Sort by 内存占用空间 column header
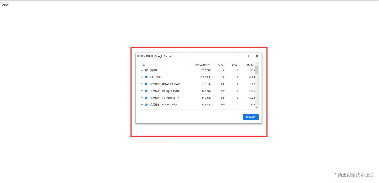This screenshot has width=379, height=183. pyautogui.click(x=199, y=65)
